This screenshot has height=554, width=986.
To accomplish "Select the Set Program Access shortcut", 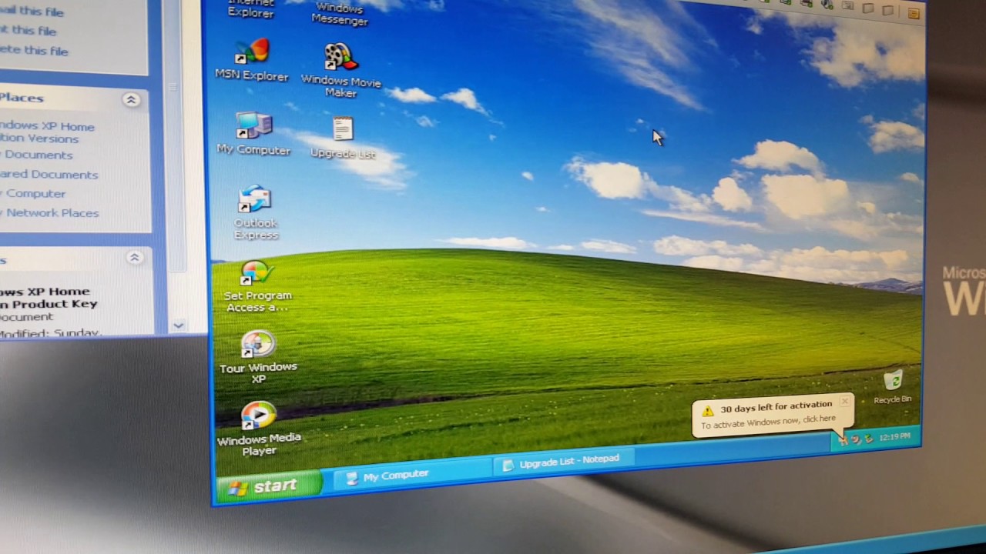I will (257, 286).
